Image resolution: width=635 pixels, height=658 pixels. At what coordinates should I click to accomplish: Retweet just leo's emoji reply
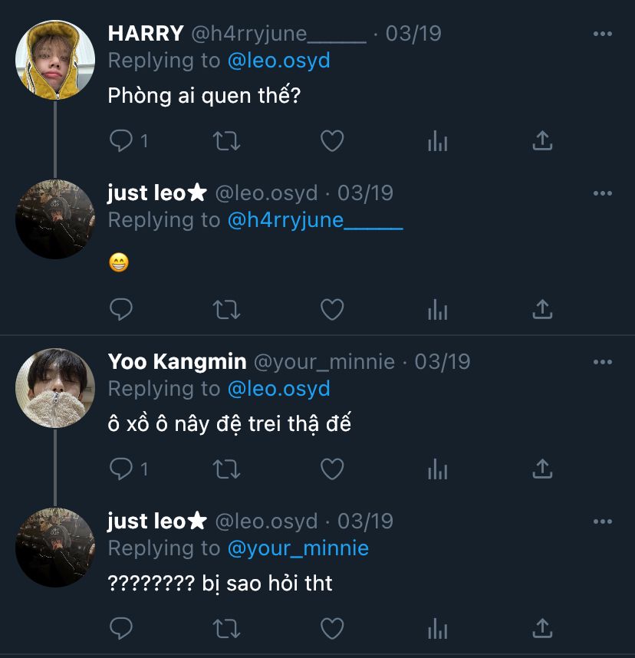pos(226,309)
